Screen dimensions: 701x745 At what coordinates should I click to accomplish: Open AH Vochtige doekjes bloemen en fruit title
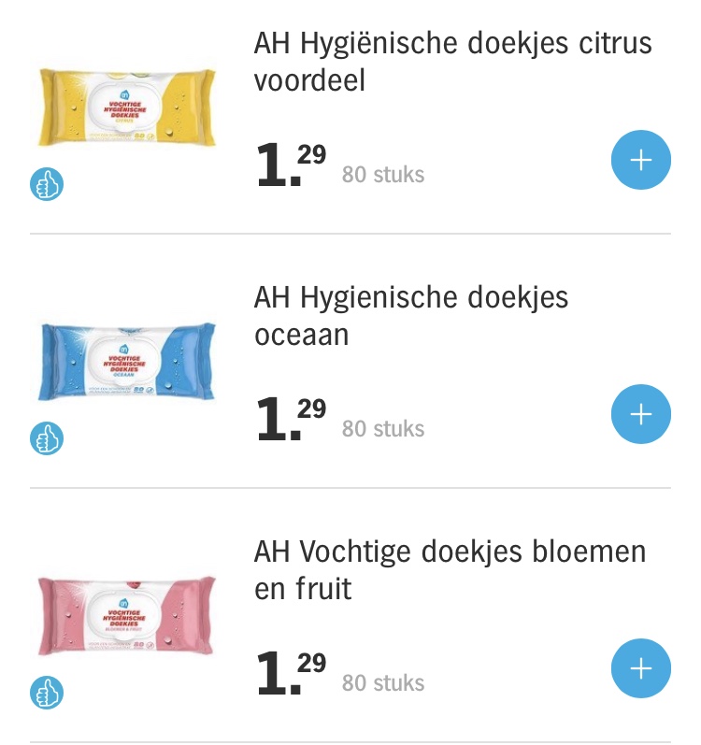[450, 570]
